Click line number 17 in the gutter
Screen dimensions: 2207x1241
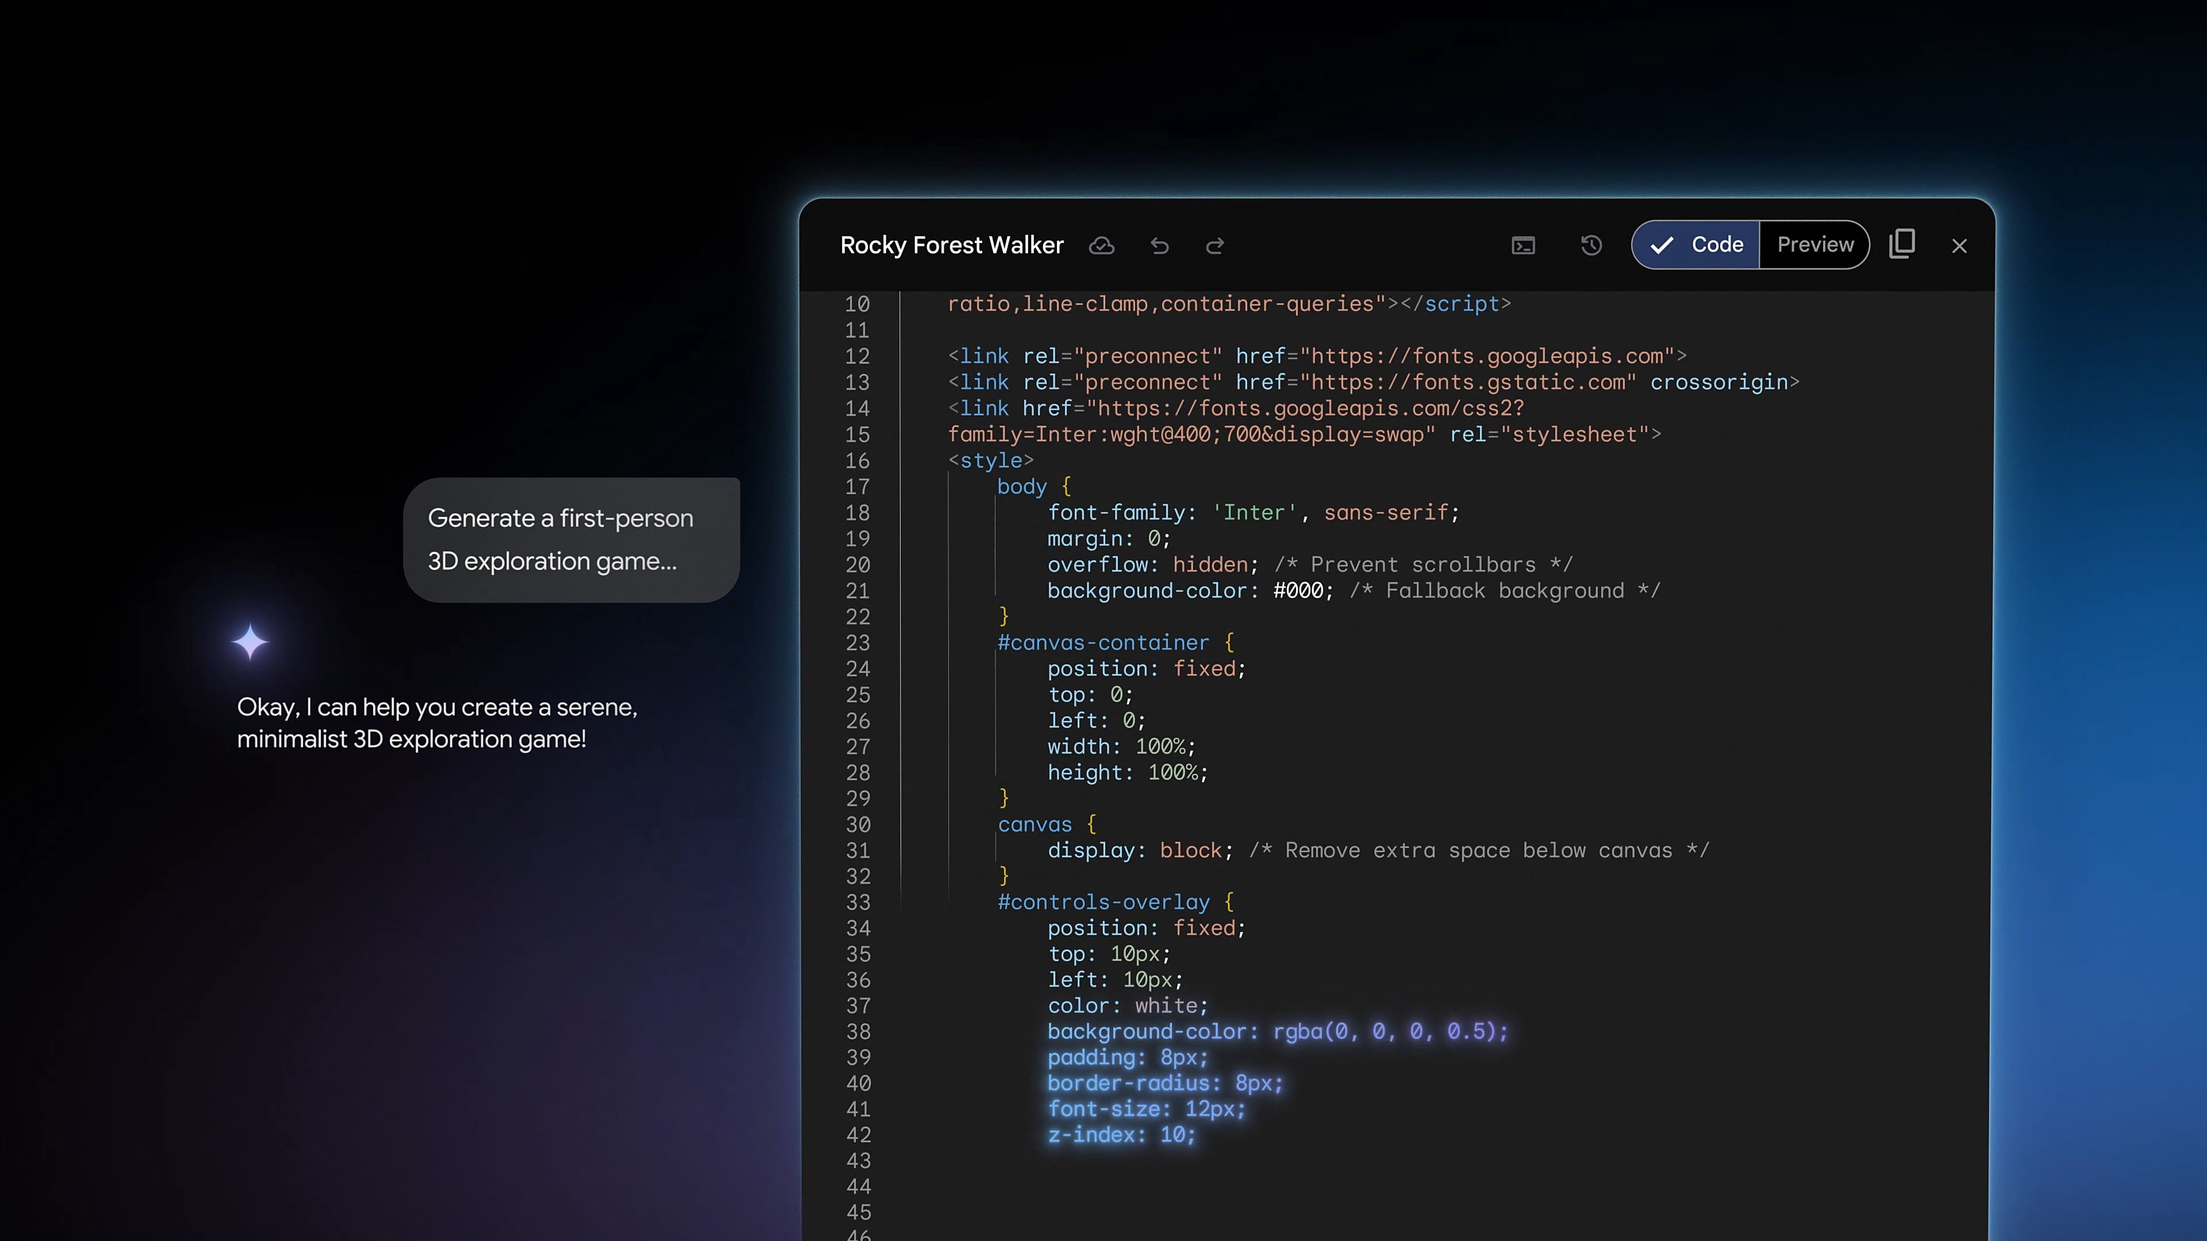click(x=857, y=487)
